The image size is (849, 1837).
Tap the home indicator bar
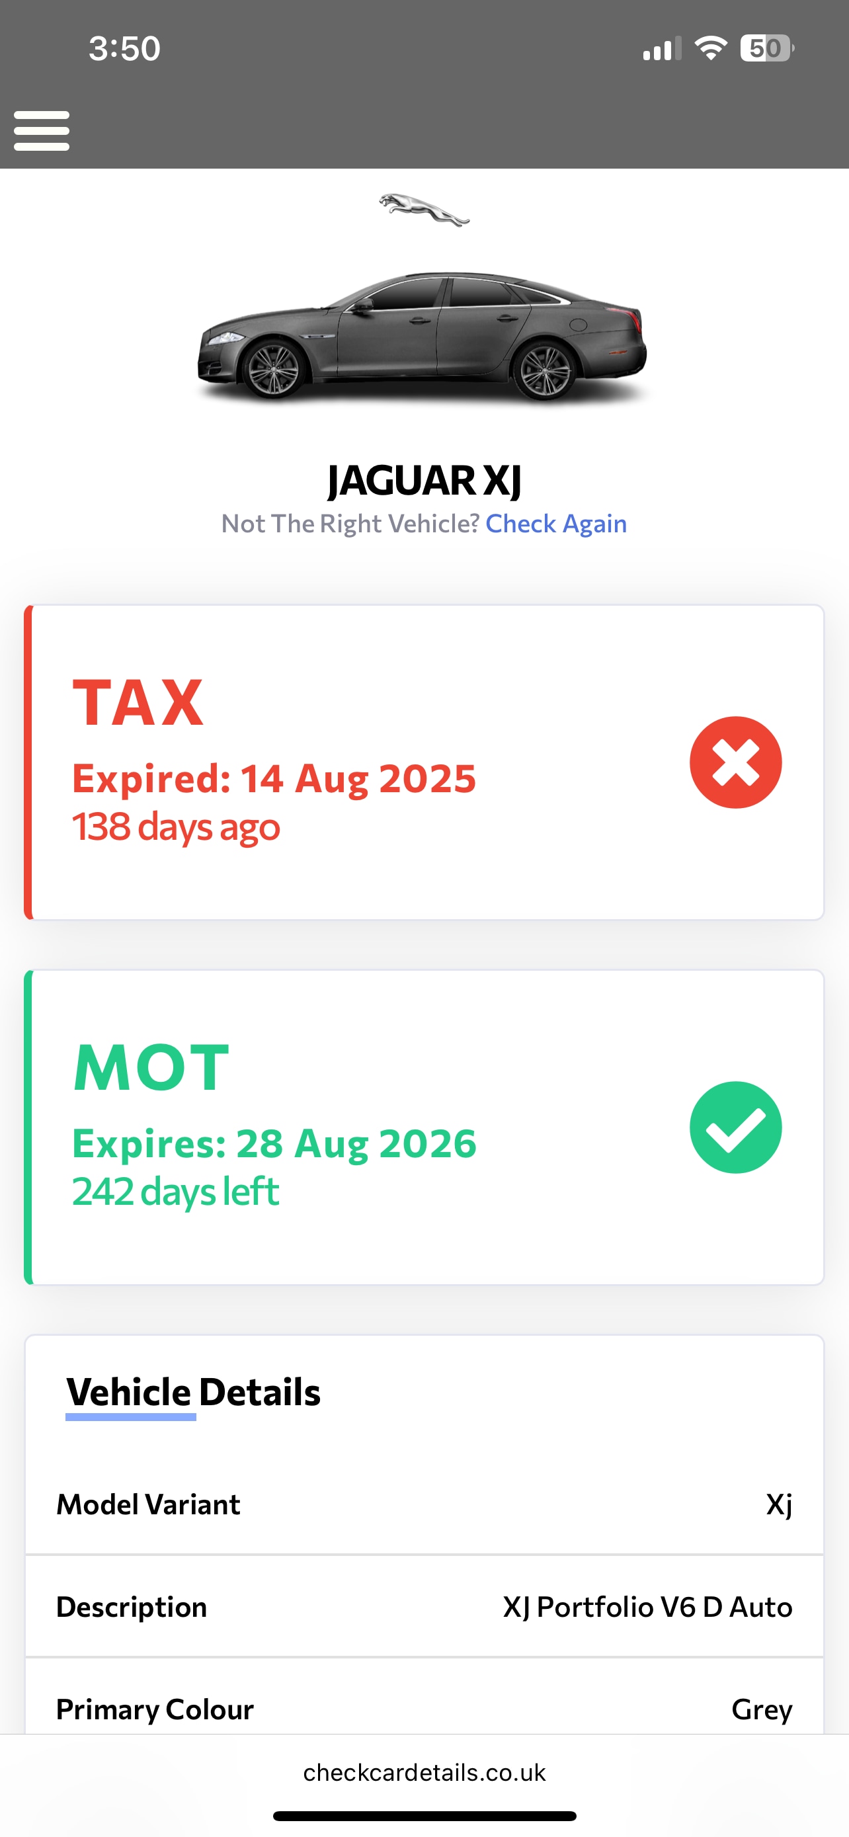[x=424, y=1816]
